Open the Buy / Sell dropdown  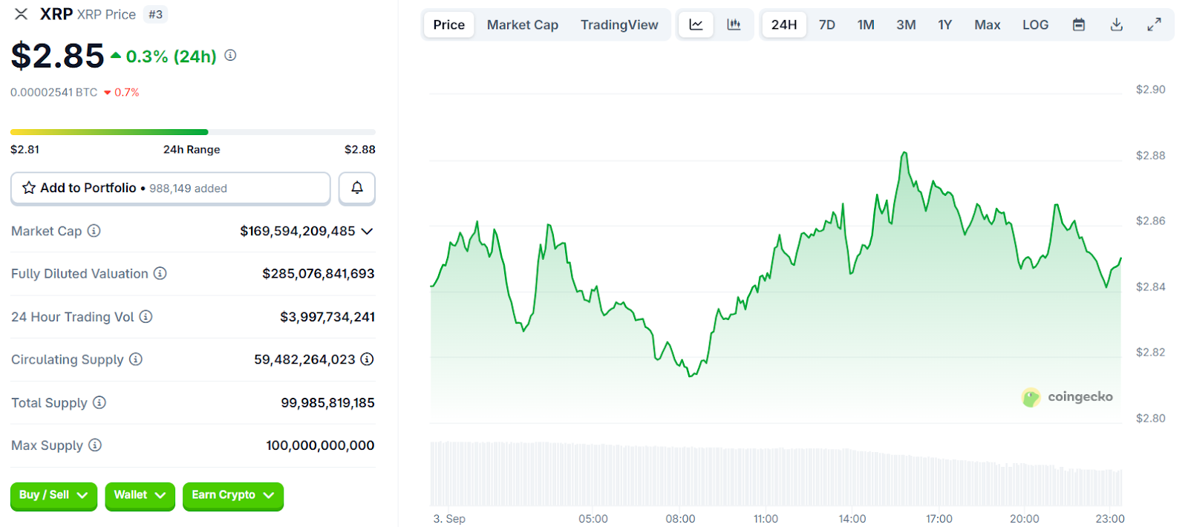click(x=53, y=495)
